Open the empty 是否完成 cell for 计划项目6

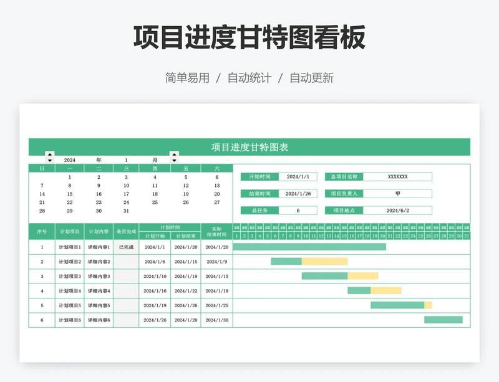click(x=126, y=320)
